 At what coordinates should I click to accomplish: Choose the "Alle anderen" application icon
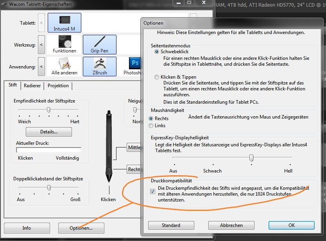tap(65, 66)
